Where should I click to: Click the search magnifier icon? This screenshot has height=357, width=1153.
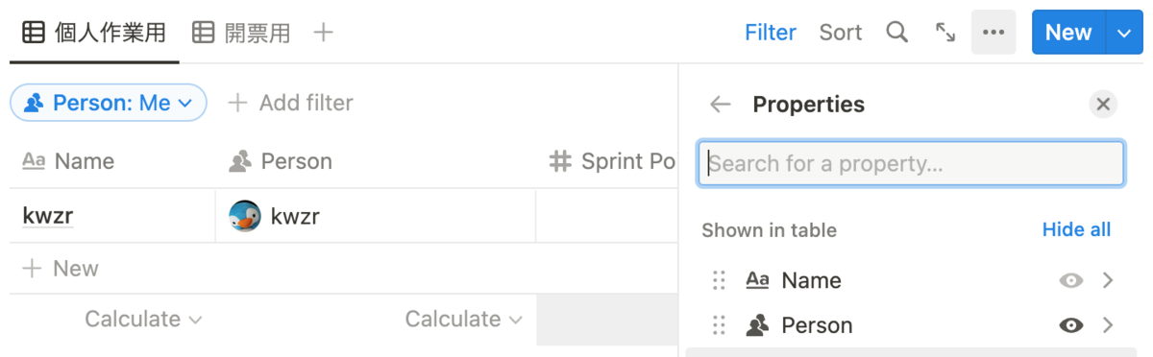(x=896, y=33)
